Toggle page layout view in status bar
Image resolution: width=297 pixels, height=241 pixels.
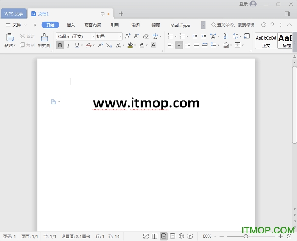click(x=164, y=236)
